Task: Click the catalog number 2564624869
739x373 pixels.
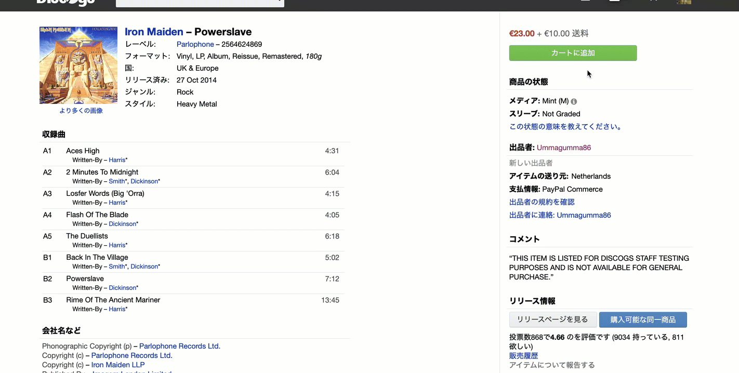Action: (x=242, y=44)
